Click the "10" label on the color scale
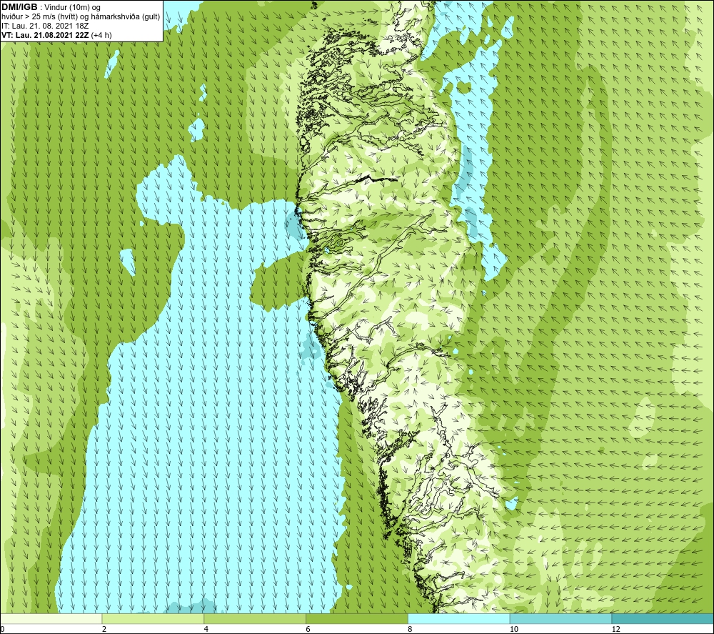The image size is (714, 634). point(514,630)
